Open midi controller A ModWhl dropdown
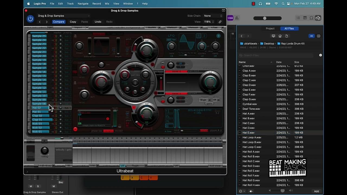 (153, 28)
